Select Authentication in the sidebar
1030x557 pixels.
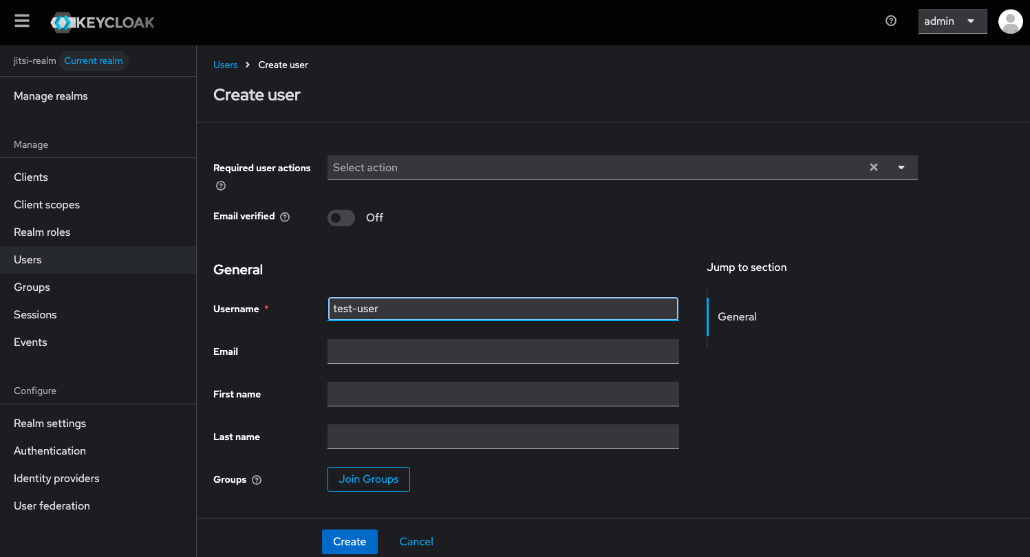[50, 450]
